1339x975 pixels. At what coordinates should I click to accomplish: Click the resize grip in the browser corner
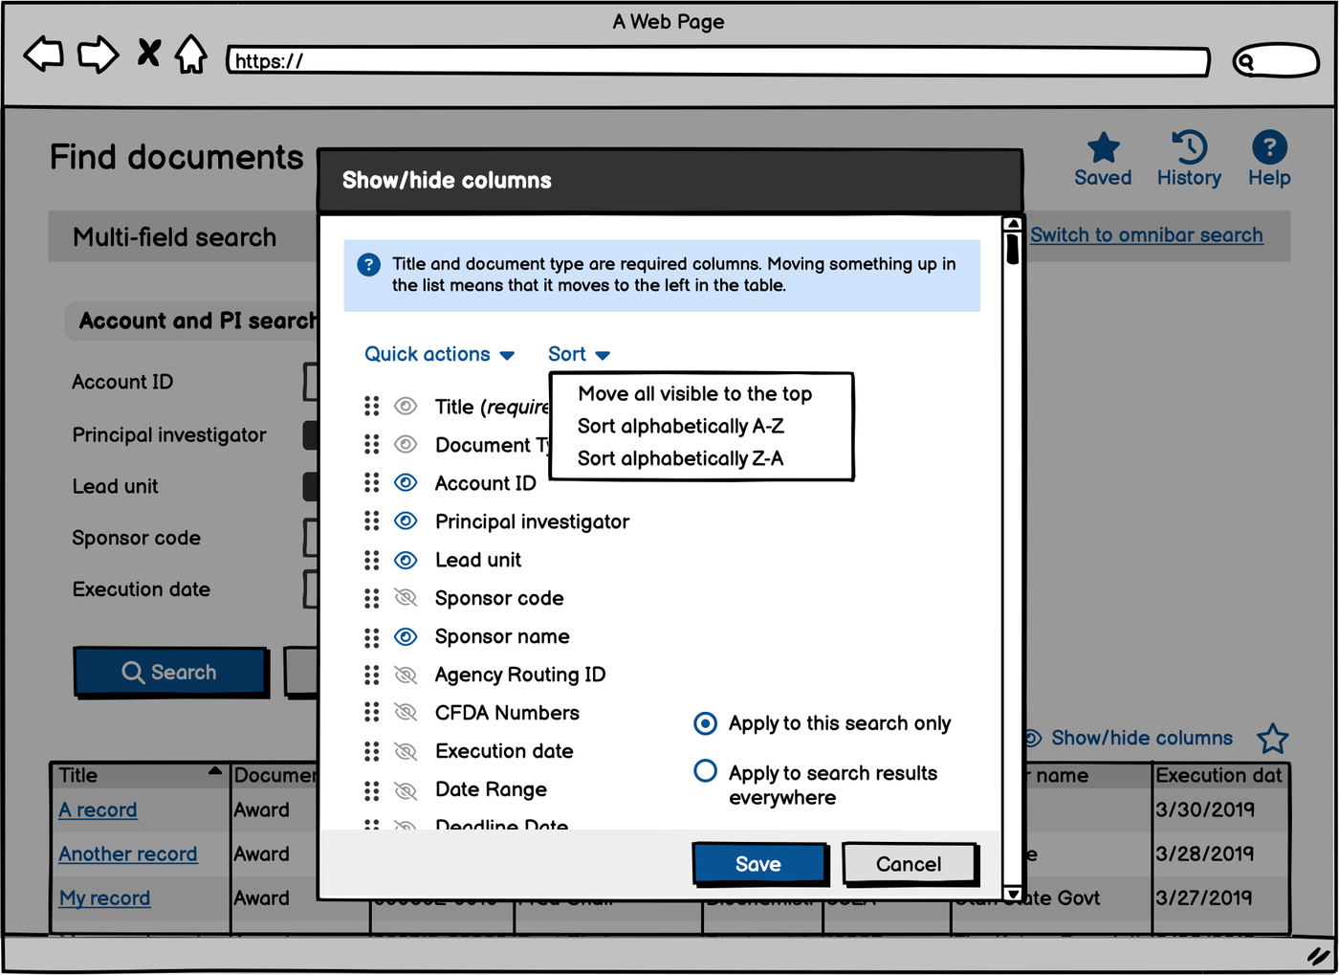pos(1319,955)
